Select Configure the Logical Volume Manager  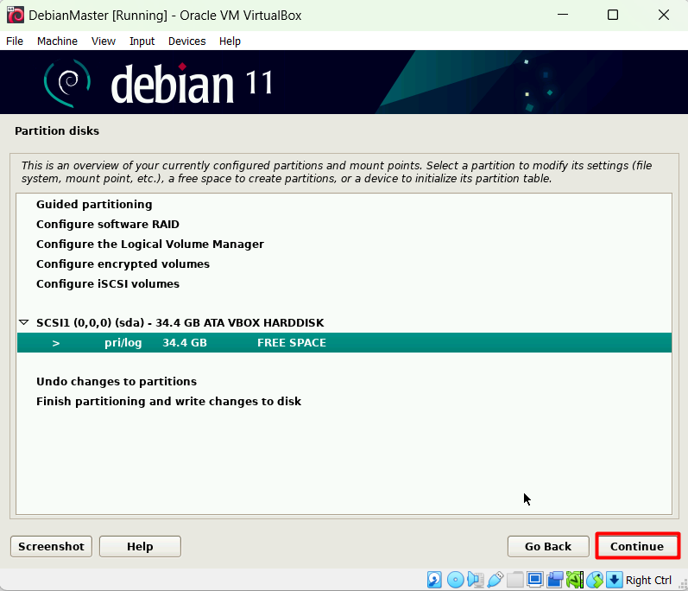pos(344,244)
